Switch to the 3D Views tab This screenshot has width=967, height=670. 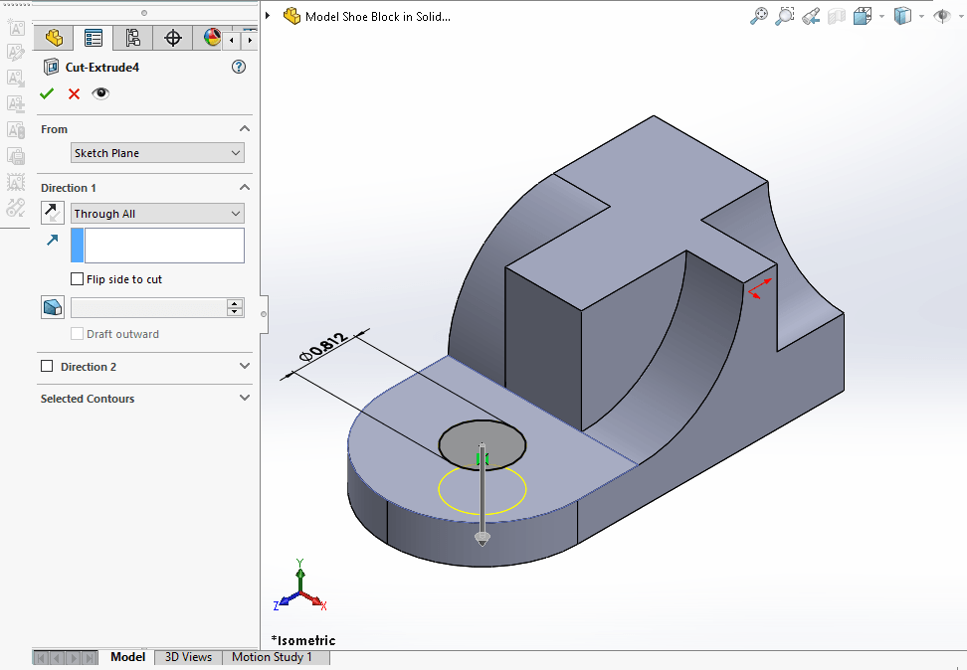tap(188, 657)
